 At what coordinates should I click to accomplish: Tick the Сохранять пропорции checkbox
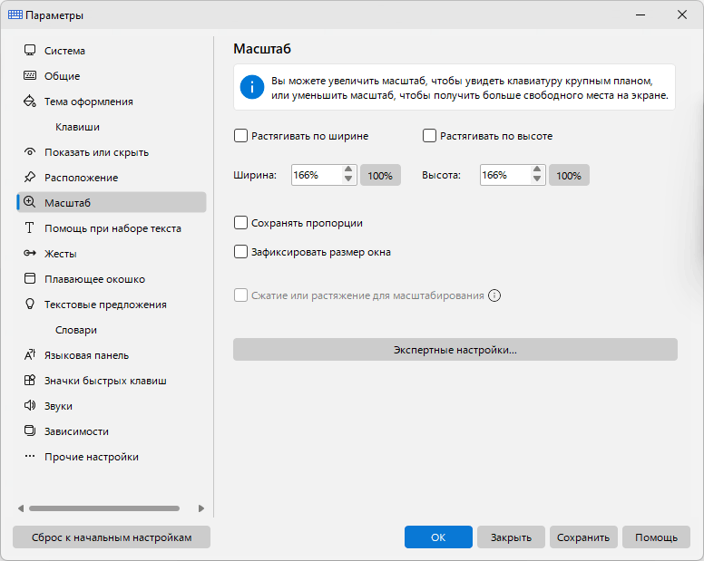pos(240,222)
